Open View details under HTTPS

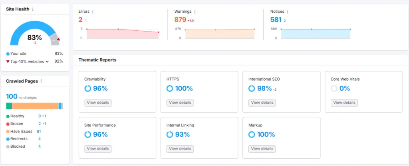coord(180,103)
